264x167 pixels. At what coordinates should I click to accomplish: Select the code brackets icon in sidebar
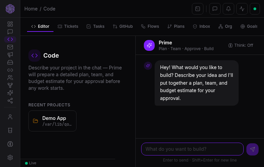point(10,39)
